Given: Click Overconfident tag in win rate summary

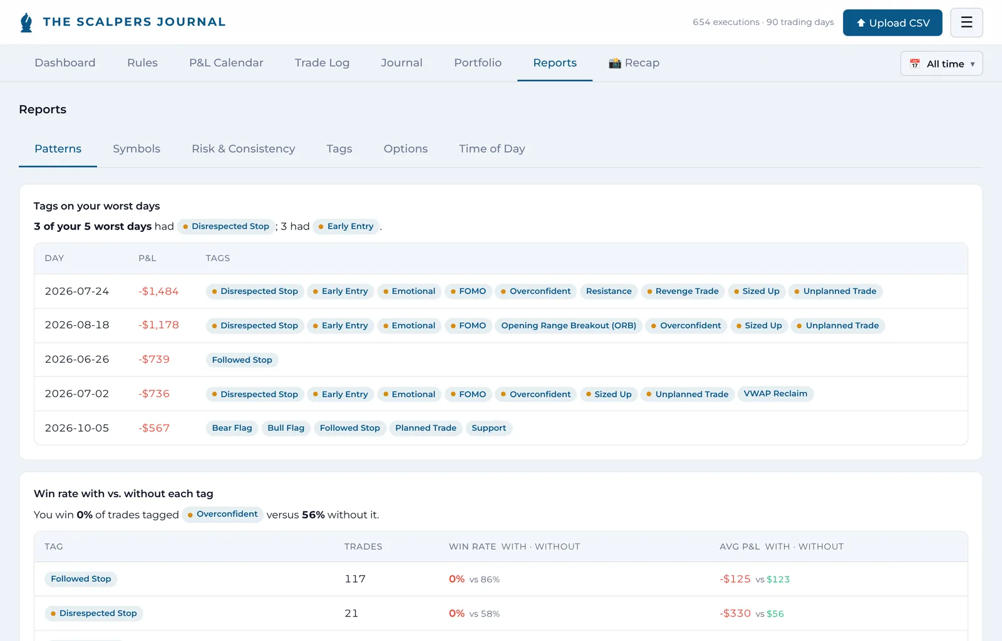Looking at the screenshot, I should coord(222,514).
